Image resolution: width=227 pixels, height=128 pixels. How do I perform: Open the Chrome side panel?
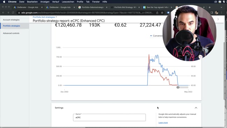pos(212,13)
